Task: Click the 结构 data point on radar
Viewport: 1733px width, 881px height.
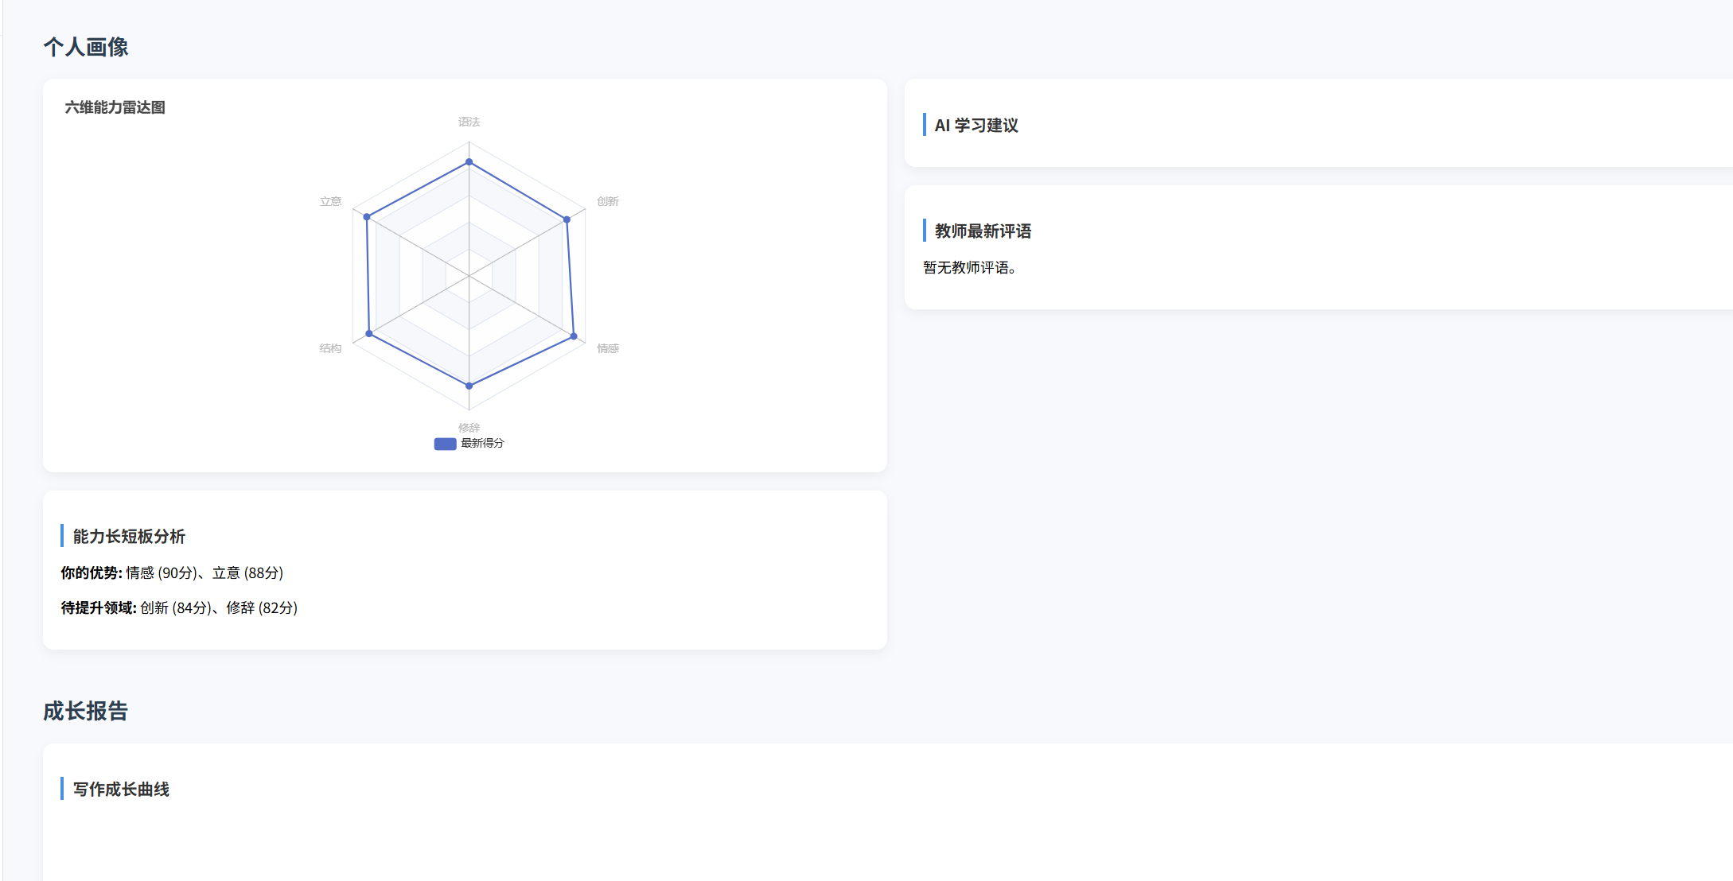Action: [369, 334]
